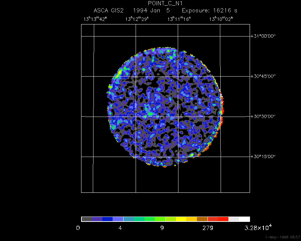The image size is (301, 241).
Task: Click the red emission arc on detector's right edge
Action: [x=222, y=110]
